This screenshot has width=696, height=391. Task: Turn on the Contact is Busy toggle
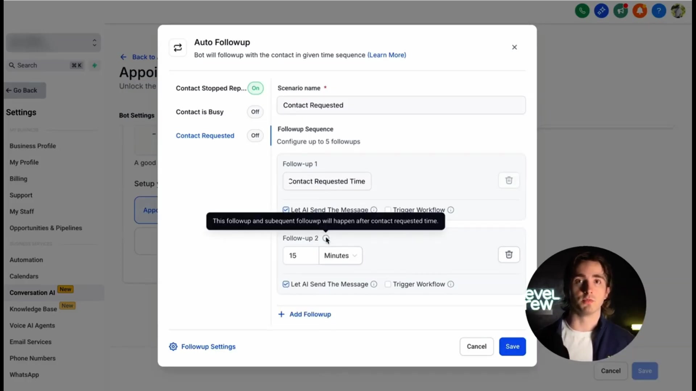[255, 112]
